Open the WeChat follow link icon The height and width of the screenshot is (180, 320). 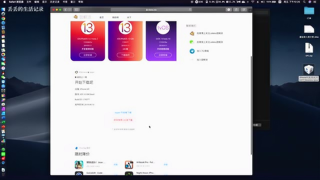[x=192, y=42]
